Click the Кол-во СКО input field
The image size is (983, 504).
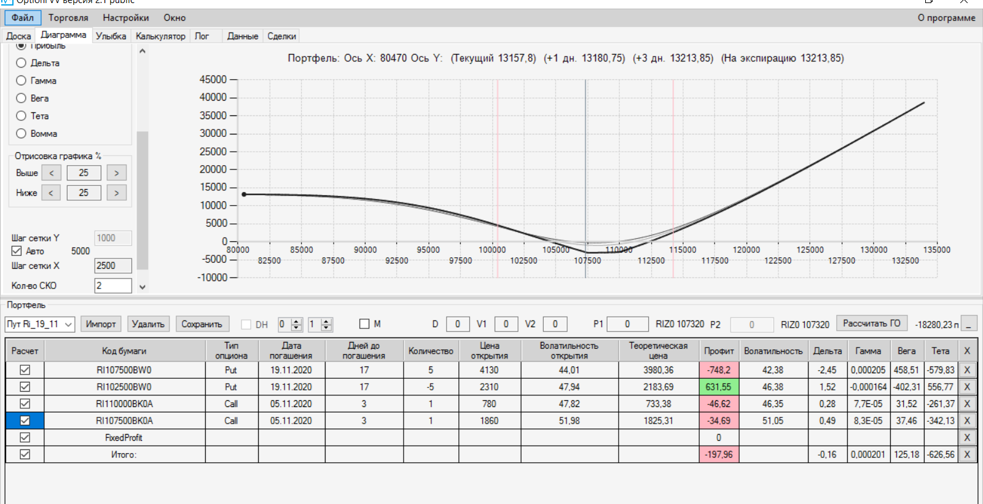(x=113, y=285)
